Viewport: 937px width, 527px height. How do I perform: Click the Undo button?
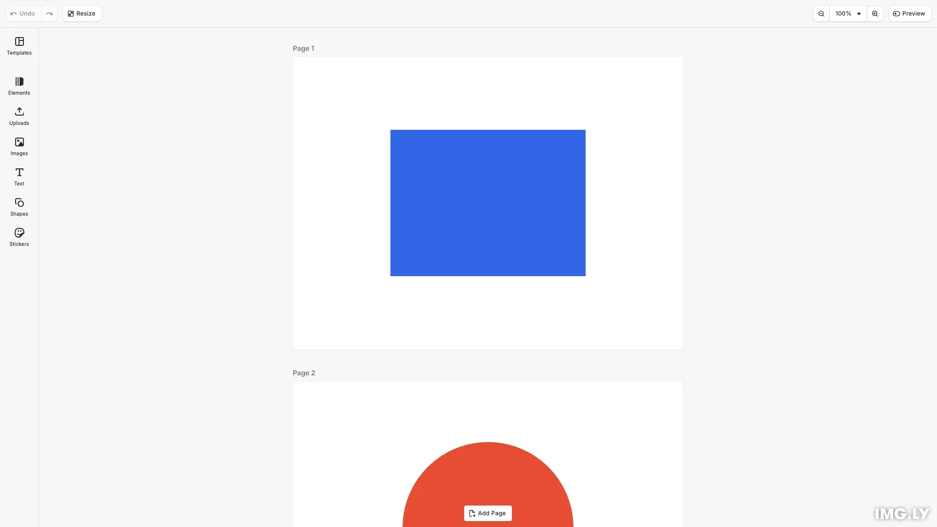(22, 13)
